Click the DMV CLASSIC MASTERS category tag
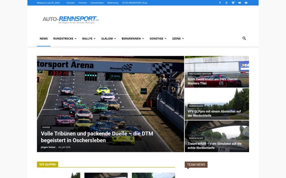Image resolution: width=286 pixels, height=178 pixels. (200, 74)
